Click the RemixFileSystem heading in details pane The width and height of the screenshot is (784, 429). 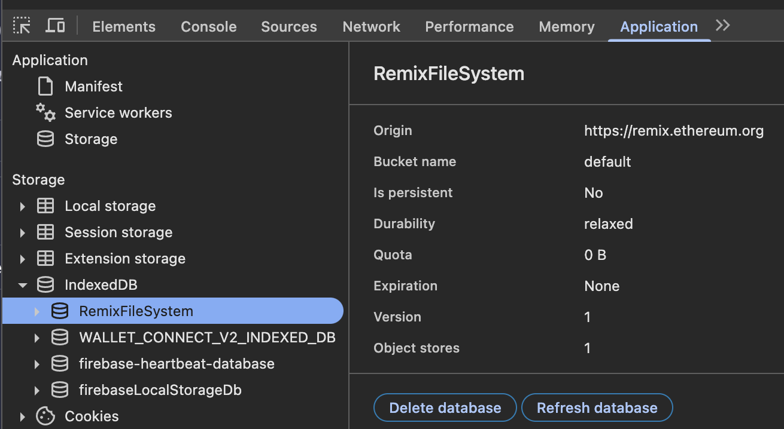449,73
